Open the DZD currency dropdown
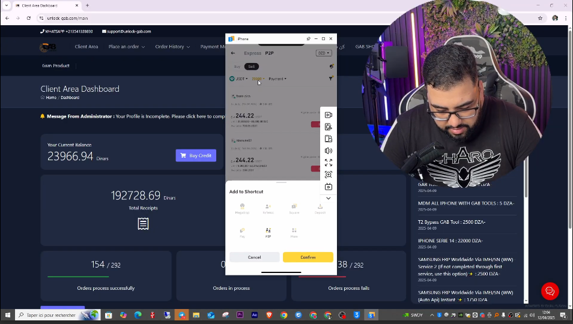 (323, 53)
